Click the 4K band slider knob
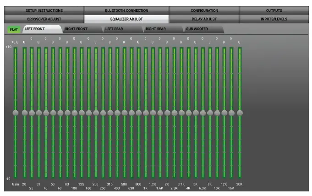312x196 pixels. click(189, 113)
